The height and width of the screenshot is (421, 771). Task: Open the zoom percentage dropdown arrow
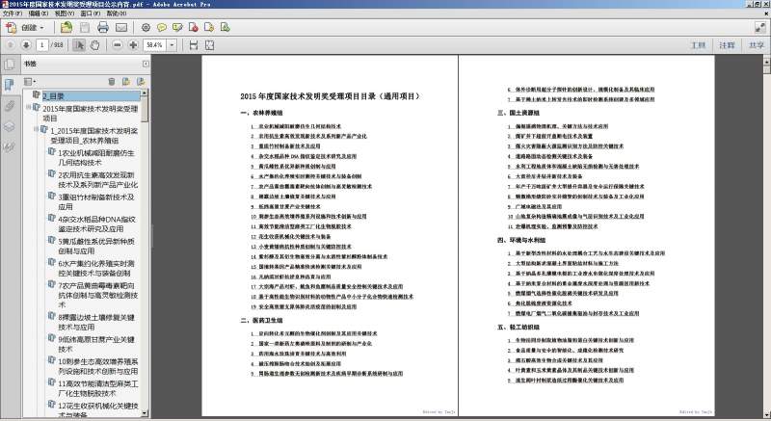(173, 45)
